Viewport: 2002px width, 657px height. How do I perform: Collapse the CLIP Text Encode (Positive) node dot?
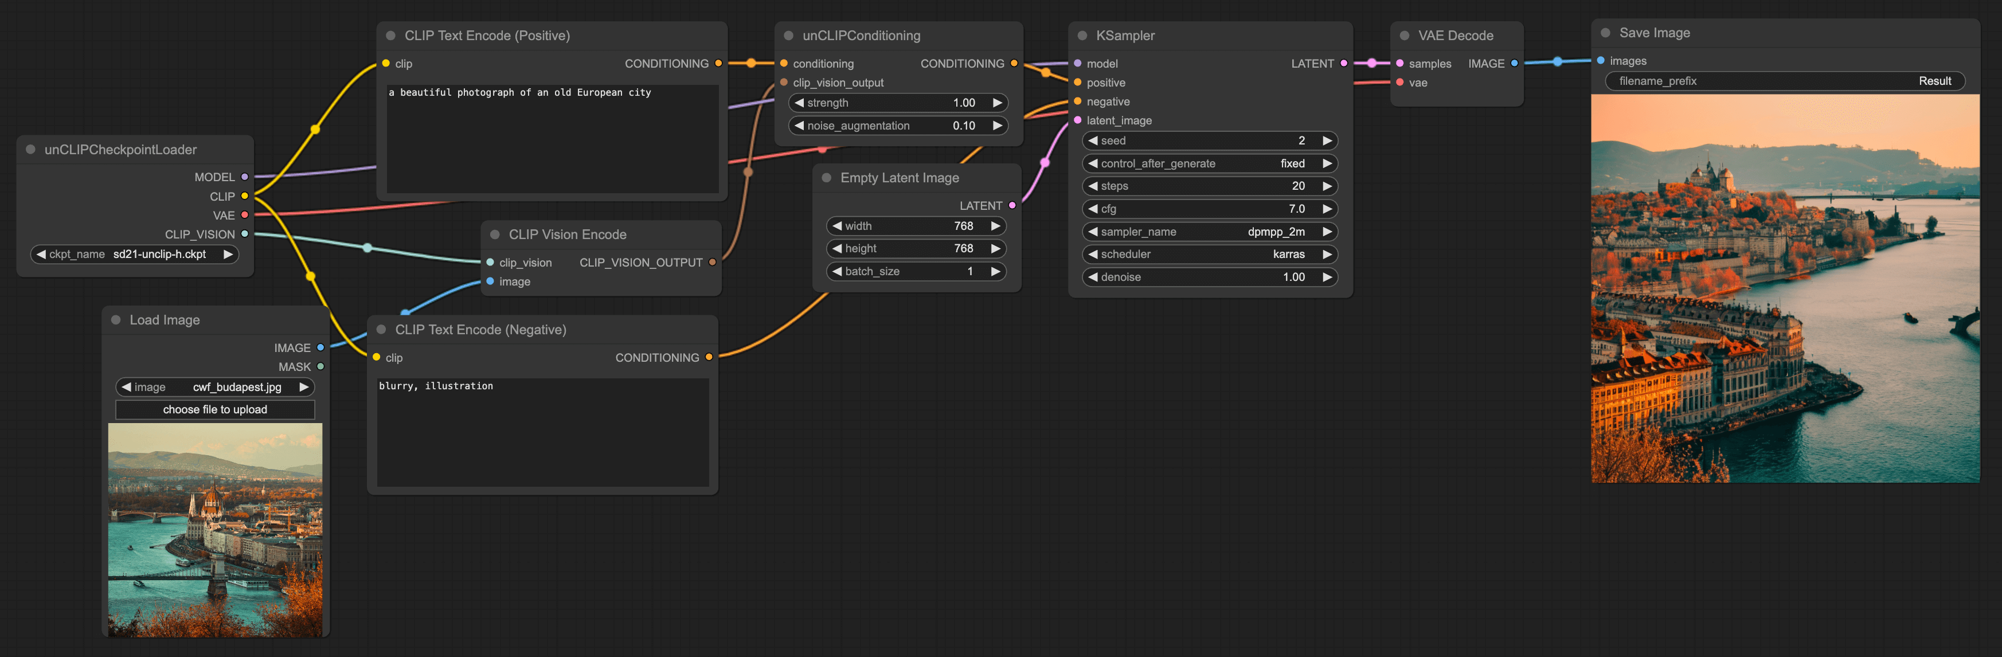[x=391, y=36]
